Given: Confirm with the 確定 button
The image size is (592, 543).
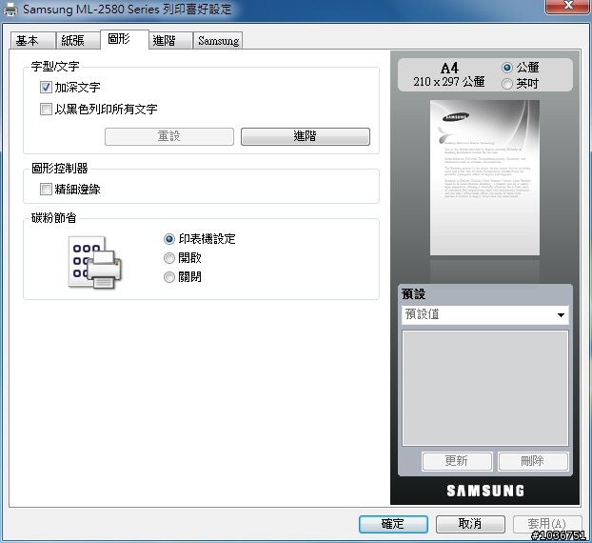Looking at the screenshot, I should tap(393, 524).
